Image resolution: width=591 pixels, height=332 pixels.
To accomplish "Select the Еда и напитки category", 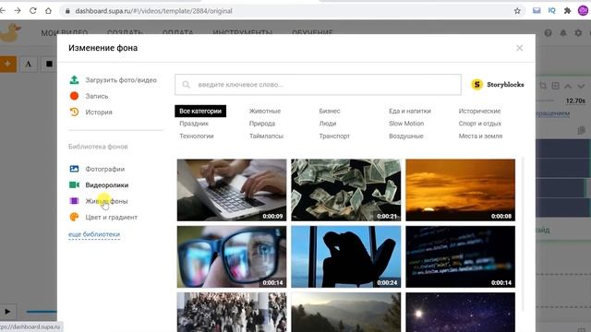I will pos(410,111).
